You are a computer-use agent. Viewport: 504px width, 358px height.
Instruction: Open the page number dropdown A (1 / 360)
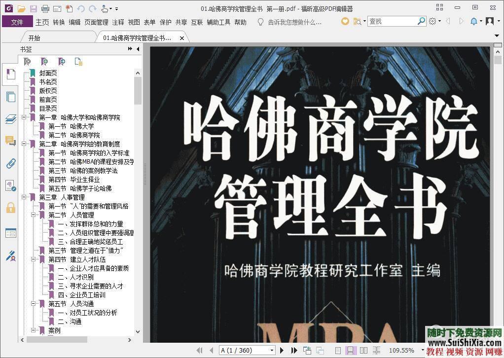coord(272,350)
